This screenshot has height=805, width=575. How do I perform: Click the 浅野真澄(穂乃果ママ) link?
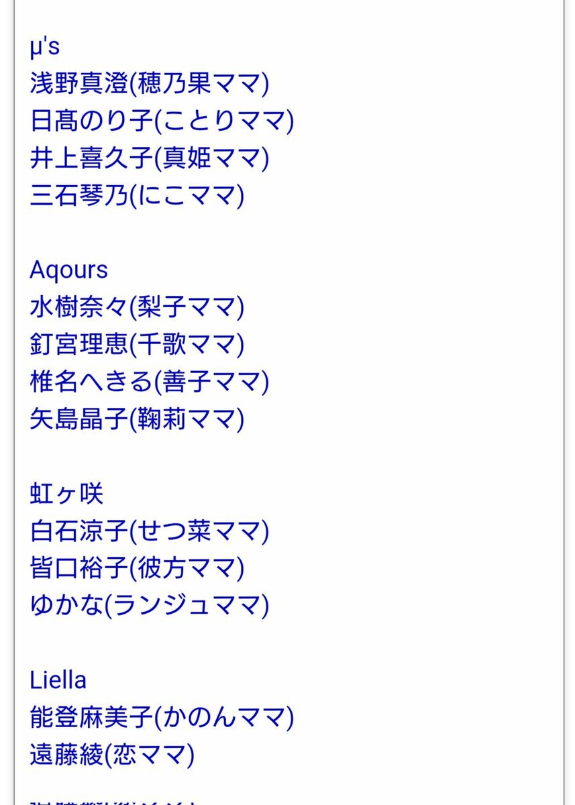point(150,84)
